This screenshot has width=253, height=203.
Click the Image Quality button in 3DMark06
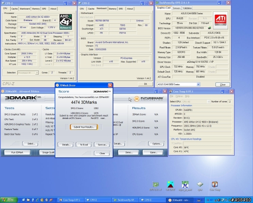[47, 152]
